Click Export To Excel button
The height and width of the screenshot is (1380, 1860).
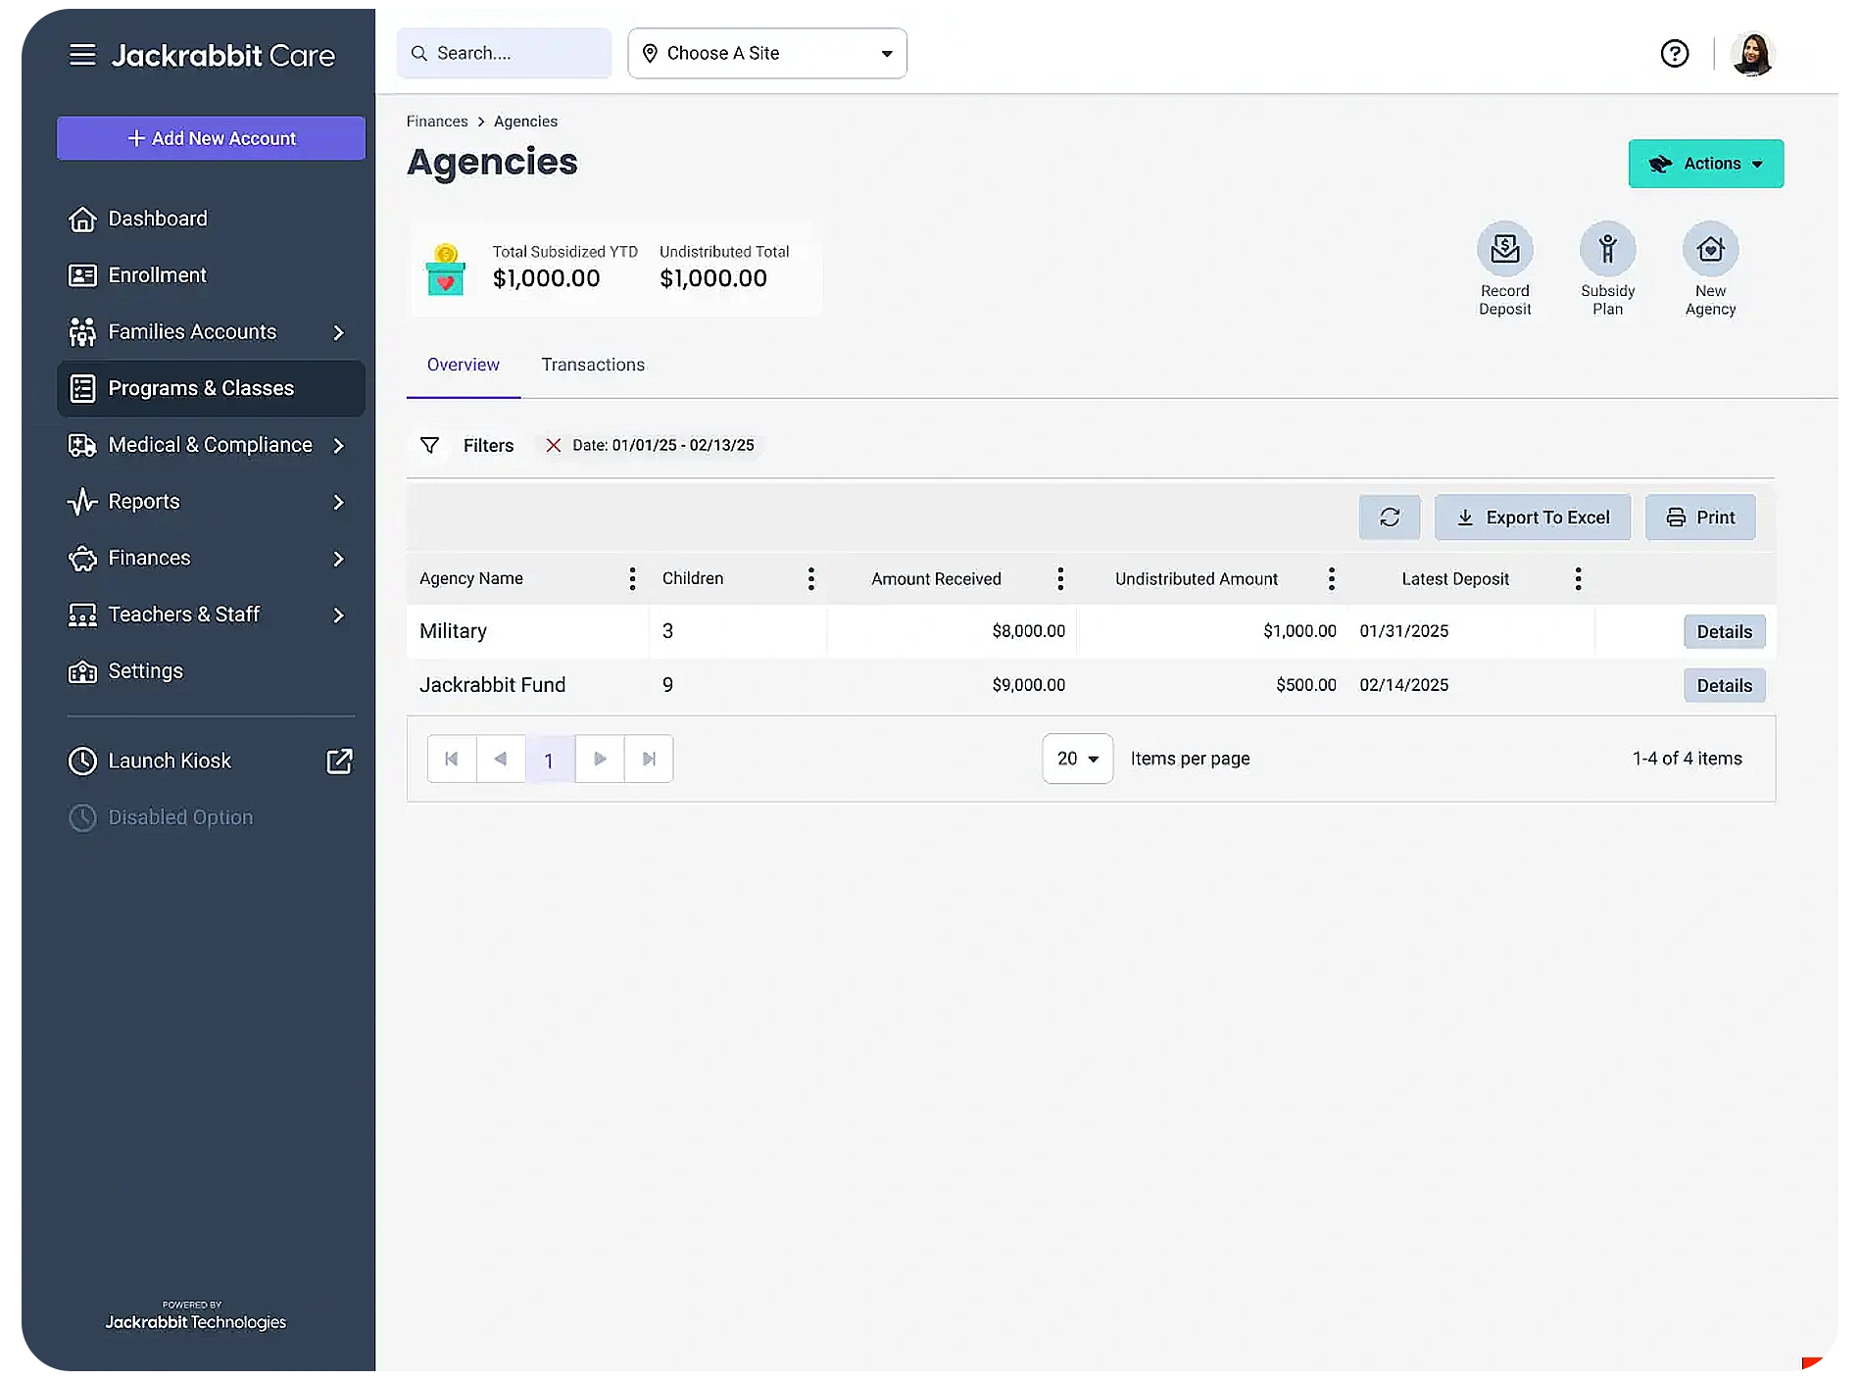click(x=1533, y=517)
